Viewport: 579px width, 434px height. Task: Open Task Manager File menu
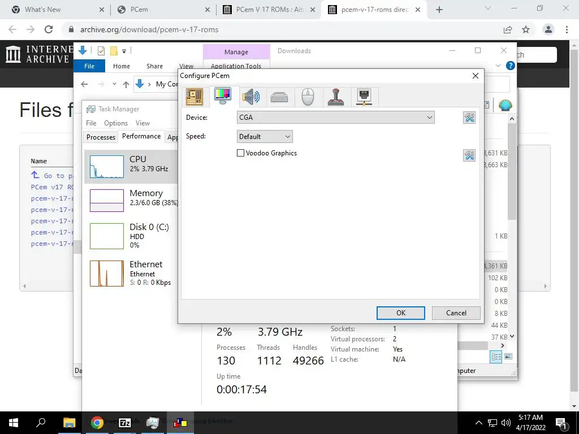coord(91,123)
